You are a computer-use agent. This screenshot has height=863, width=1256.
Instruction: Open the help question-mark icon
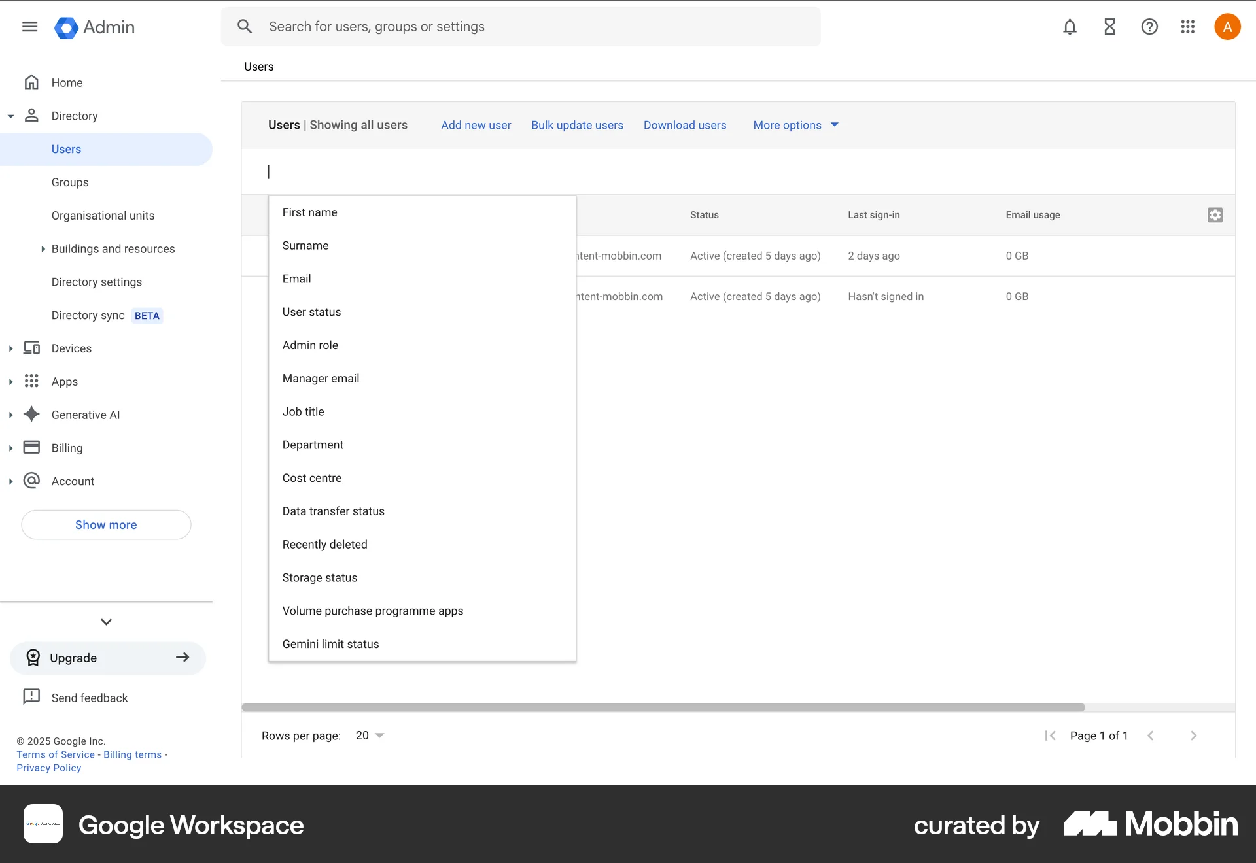click(1149, 27)
